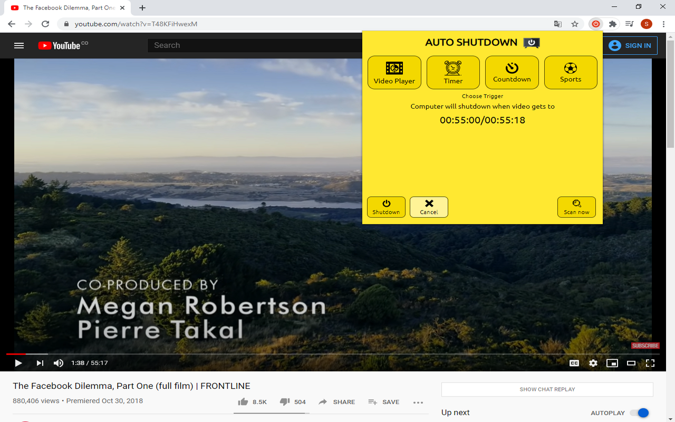Screen dimensions: 675x422
Task: Open a new browser tab
Action: (x=142, y=8)
